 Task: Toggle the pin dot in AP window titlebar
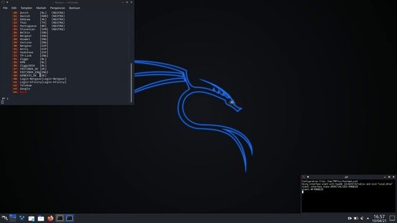[x=308, y=177]
